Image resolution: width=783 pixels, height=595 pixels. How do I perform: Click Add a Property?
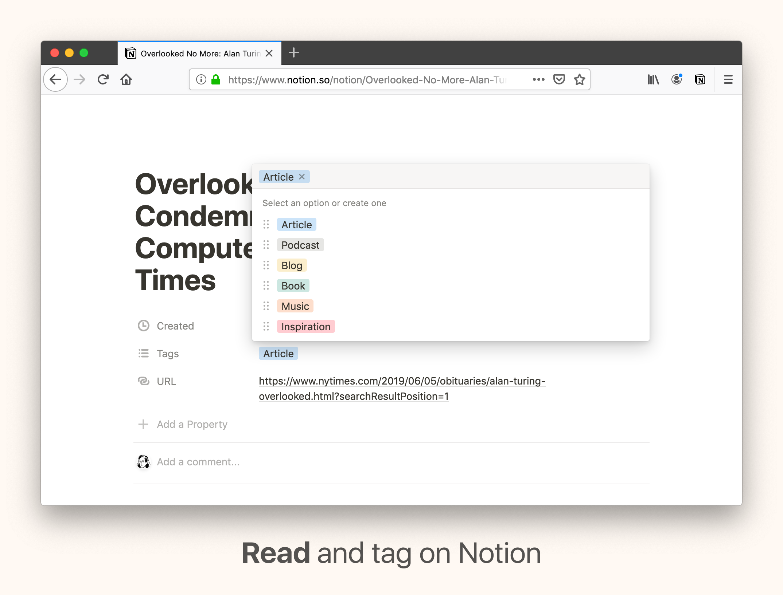183,424
